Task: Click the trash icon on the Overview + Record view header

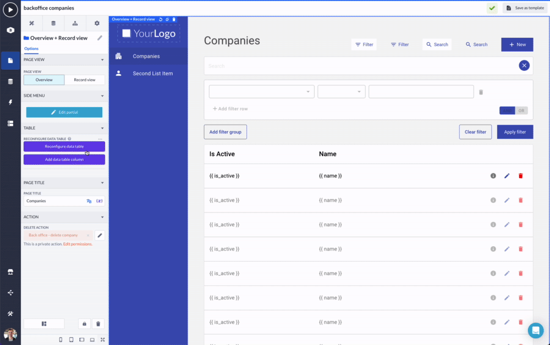Action: click(174, 19)
